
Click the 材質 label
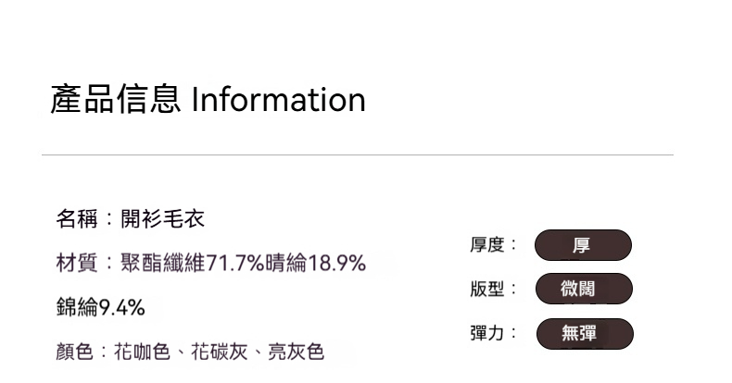click(x=75, y=264)
